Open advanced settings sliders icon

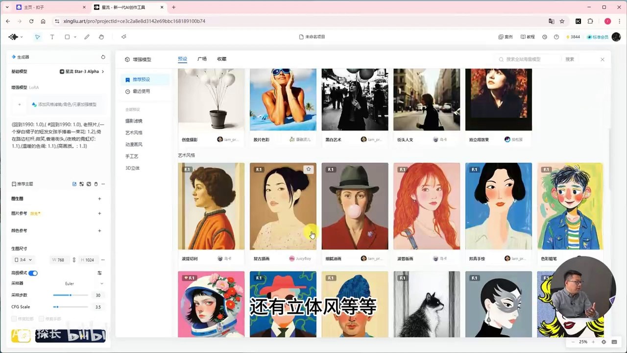(x=100, y=273)
